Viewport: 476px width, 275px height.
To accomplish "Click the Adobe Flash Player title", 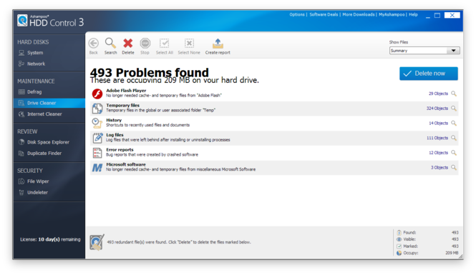I will tap(126, 91).
